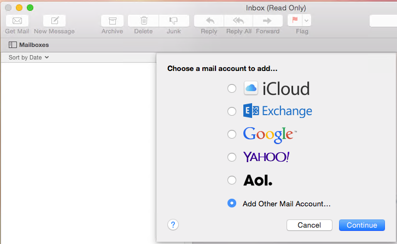Click the search field in toolbar

(x=383, y=21)
